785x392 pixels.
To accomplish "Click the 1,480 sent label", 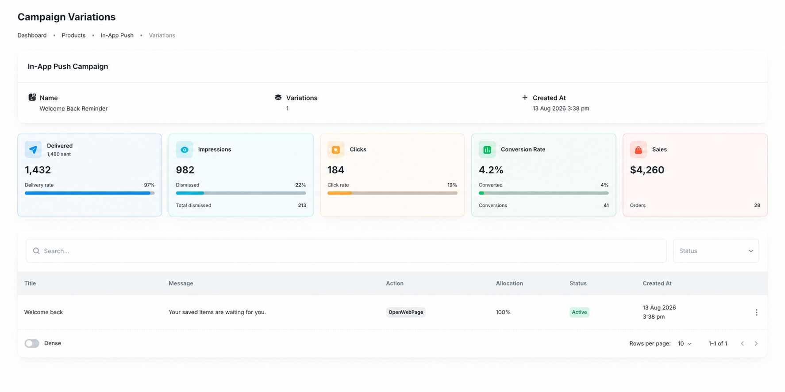I will pyautogui.click(x=59, y=154).
